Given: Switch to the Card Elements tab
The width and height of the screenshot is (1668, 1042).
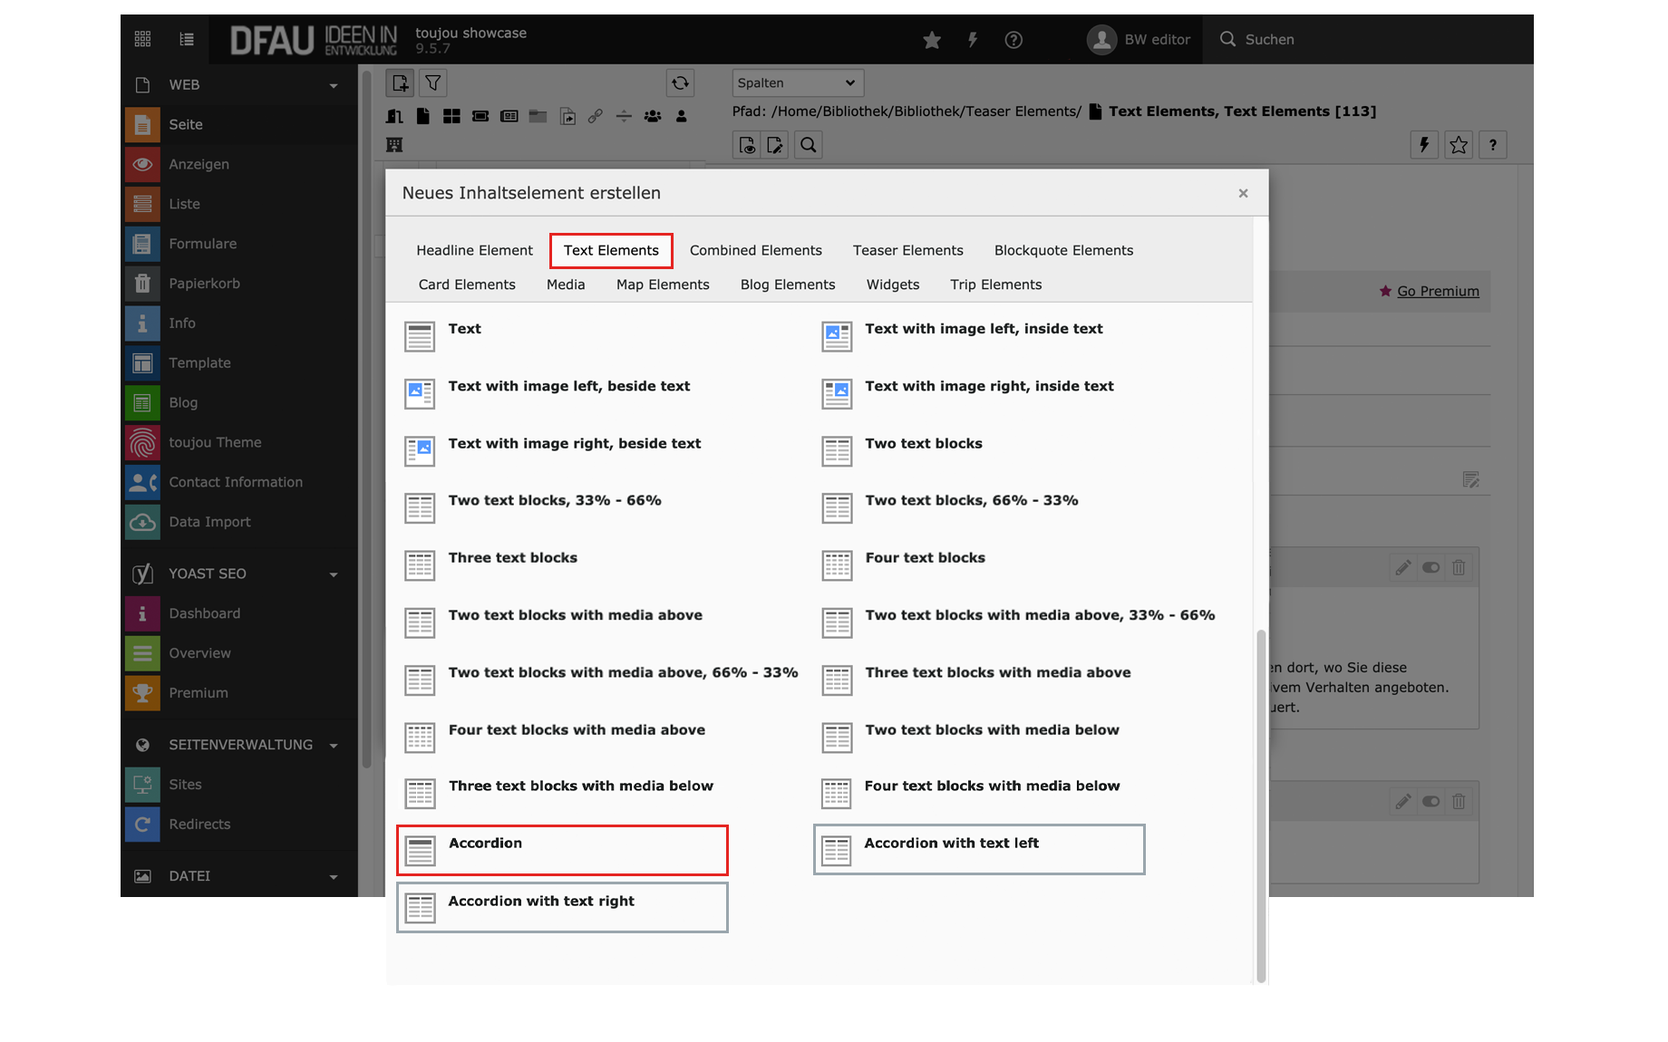Looking at the screenshot, I should pyautogui.click(x=467, y=285).
